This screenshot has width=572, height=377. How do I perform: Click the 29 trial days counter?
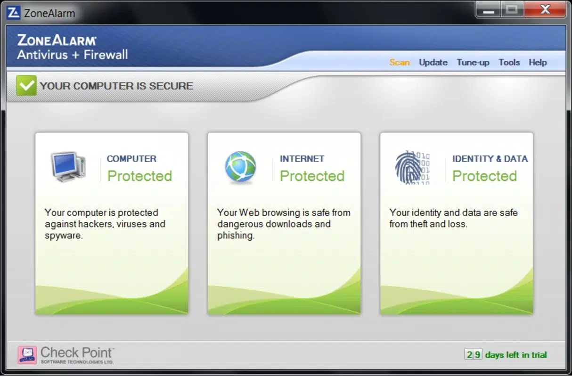pos(473,354)
